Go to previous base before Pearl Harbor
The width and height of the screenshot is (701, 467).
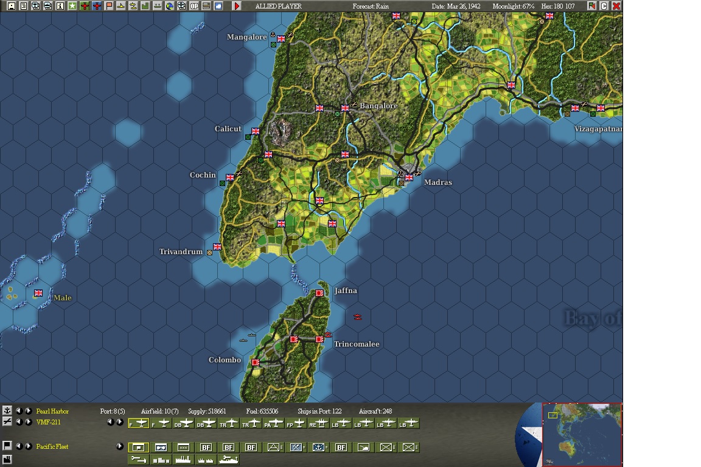pos(19,411)
